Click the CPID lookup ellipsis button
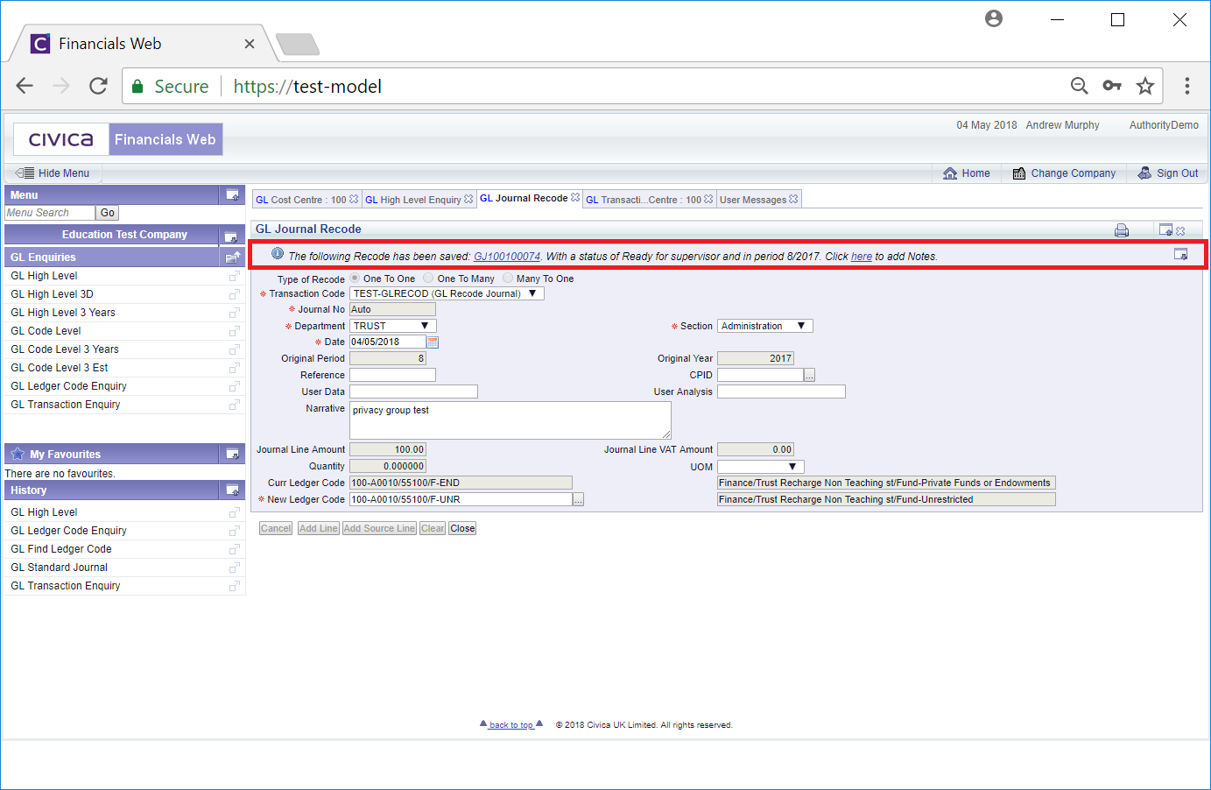This screenshot has height=790, width=1211. pos(810,375)
